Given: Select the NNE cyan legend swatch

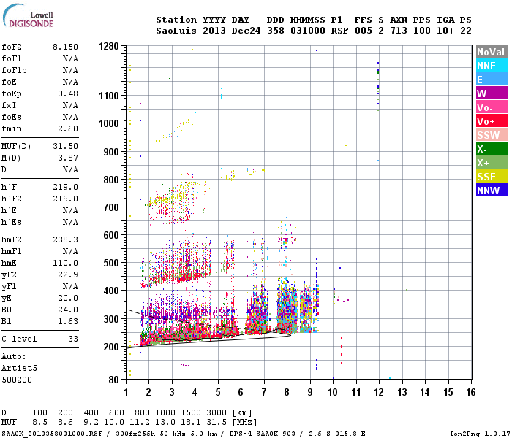Looking at the screenshot, I should coord(492,66).
